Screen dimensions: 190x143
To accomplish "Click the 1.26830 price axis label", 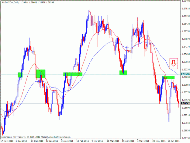I will click(186, 130).
